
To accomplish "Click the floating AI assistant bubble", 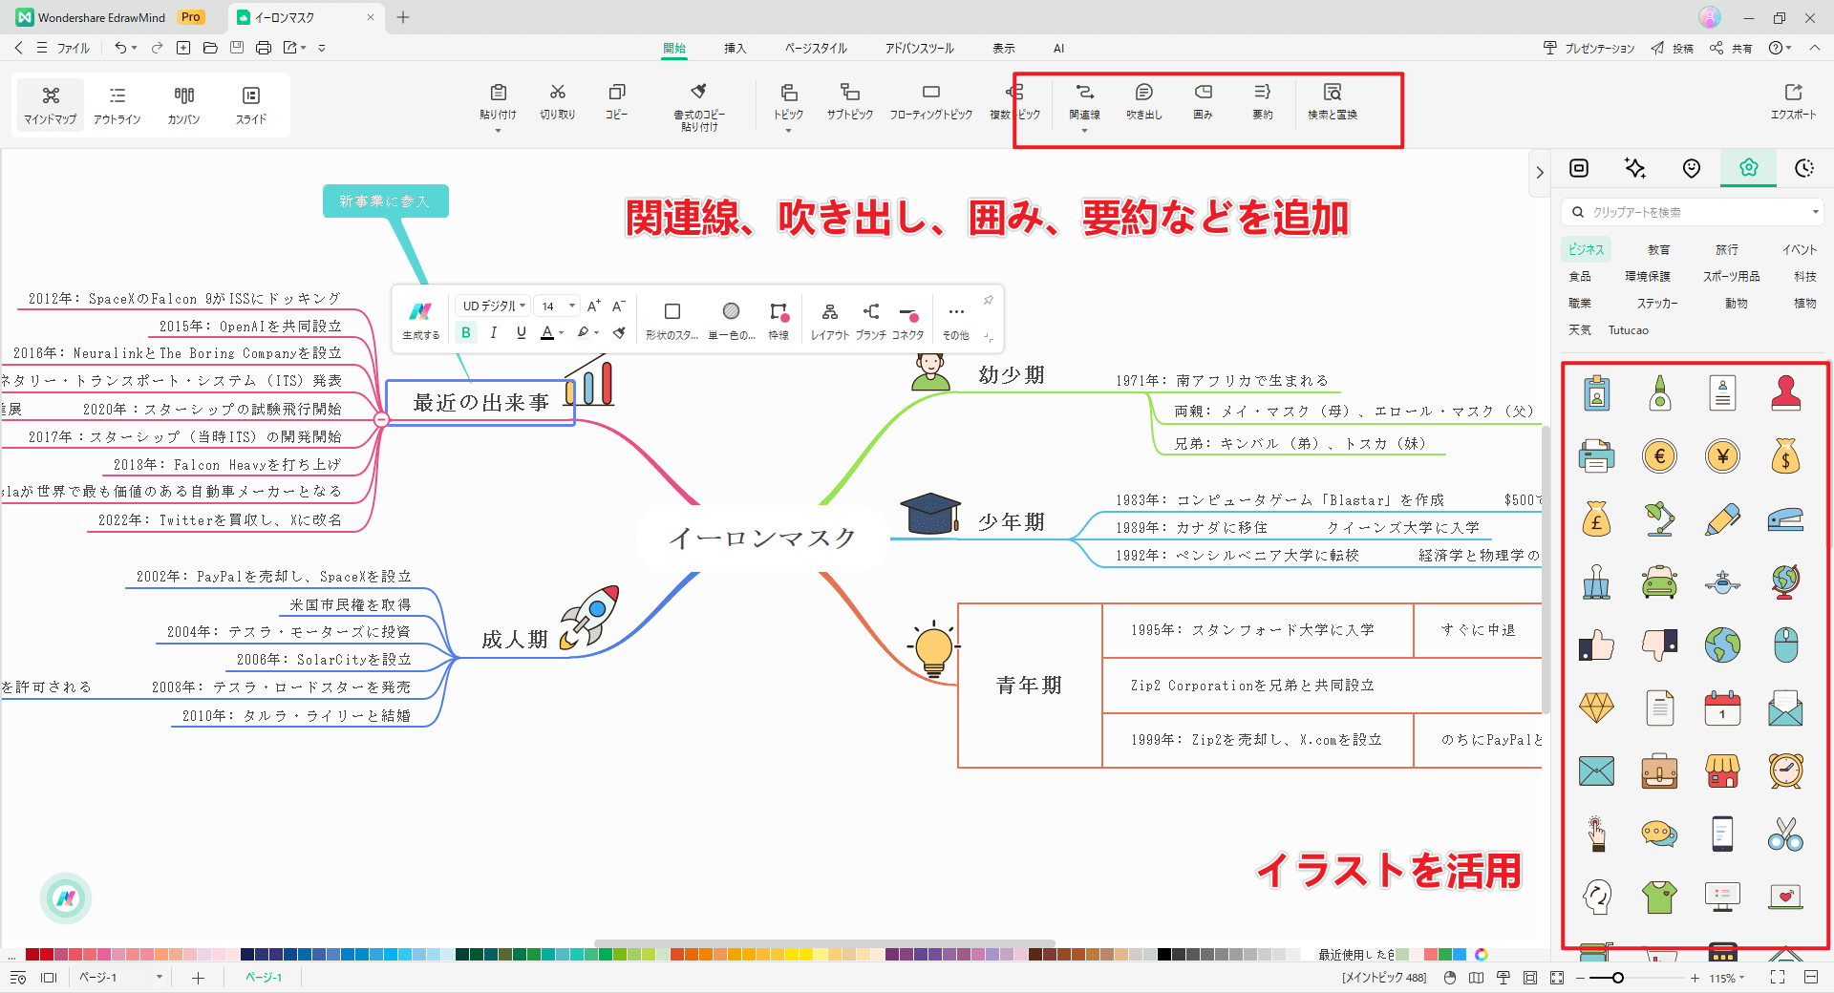I will tap(66, 898).
